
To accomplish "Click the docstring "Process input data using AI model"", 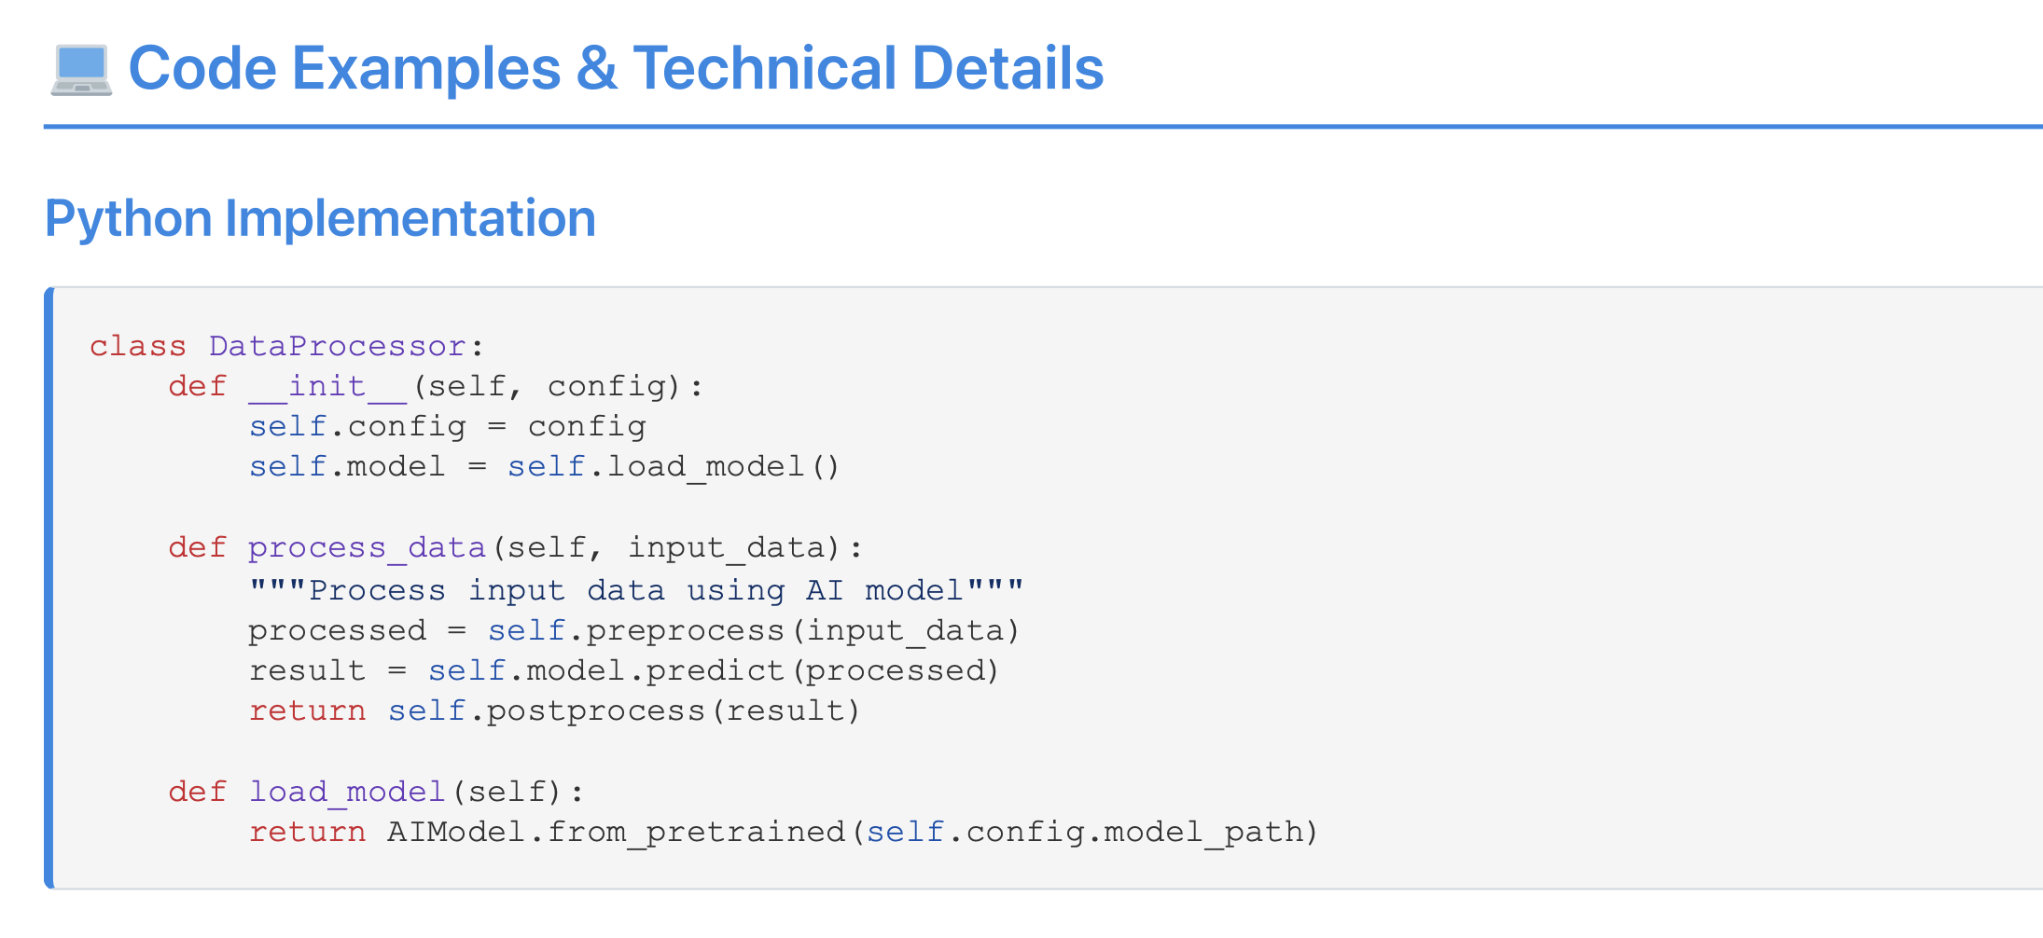I will (636, 591).
